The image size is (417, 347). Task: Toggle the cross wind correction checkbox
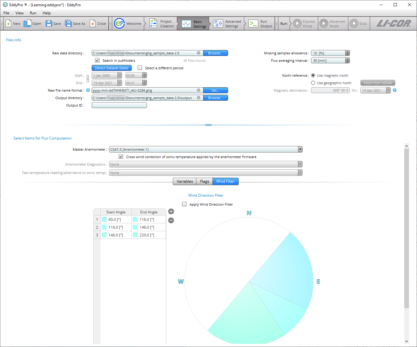pos(121,157)
